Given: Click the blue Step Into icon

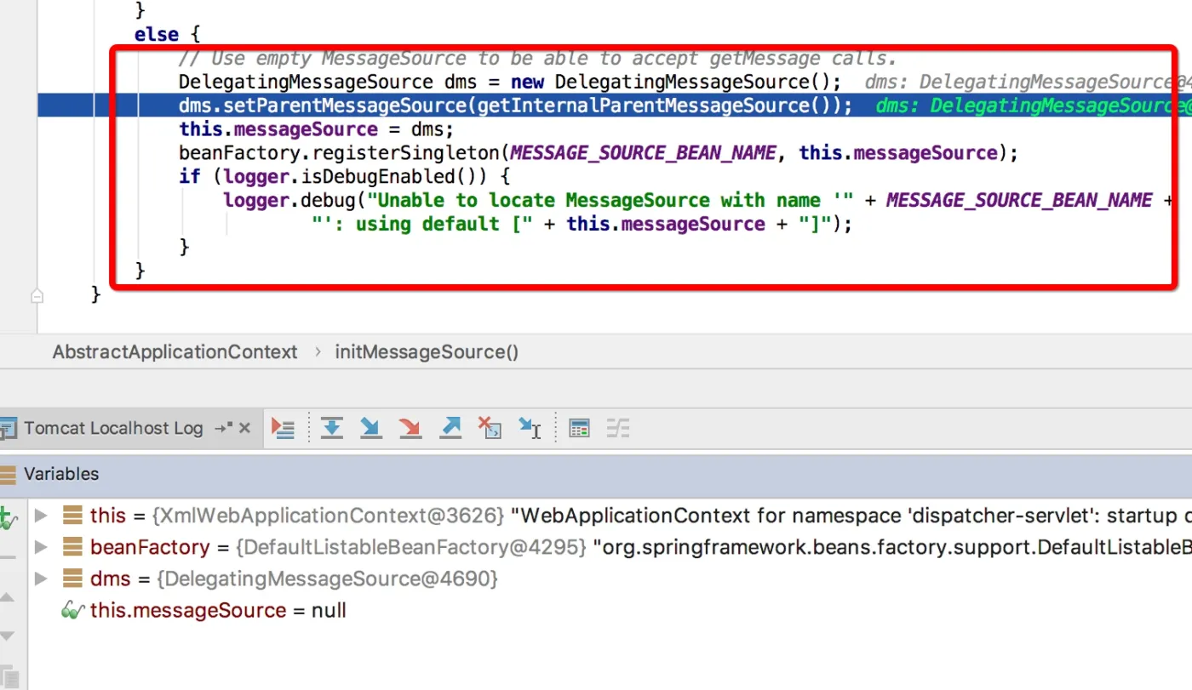Looking at the screenshot, I should coord(370,428).
